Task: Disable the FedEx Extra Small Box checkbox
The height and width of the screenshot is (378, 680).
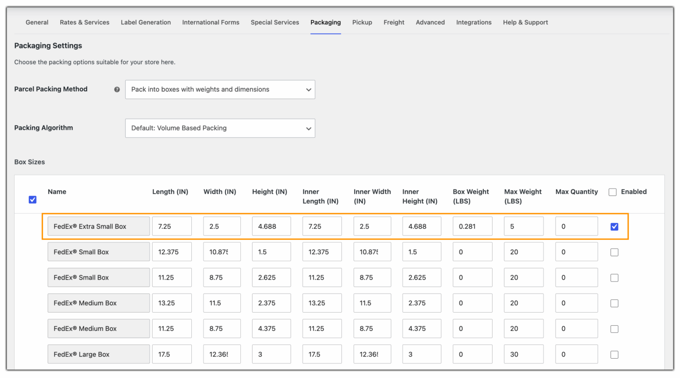Action: click(x=614, y=227)
